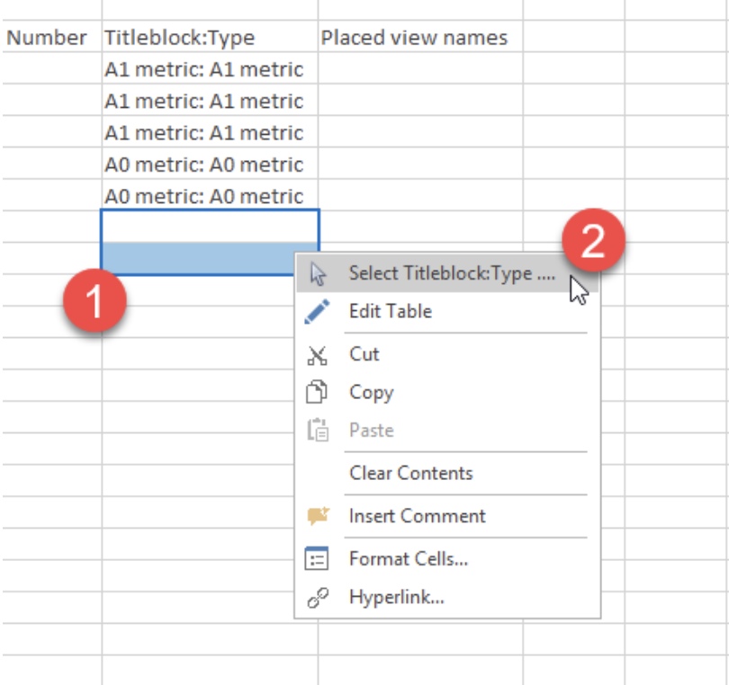The image size is (729, 685).
Task: Select Insert Comment menu entry
Action: 447,516
